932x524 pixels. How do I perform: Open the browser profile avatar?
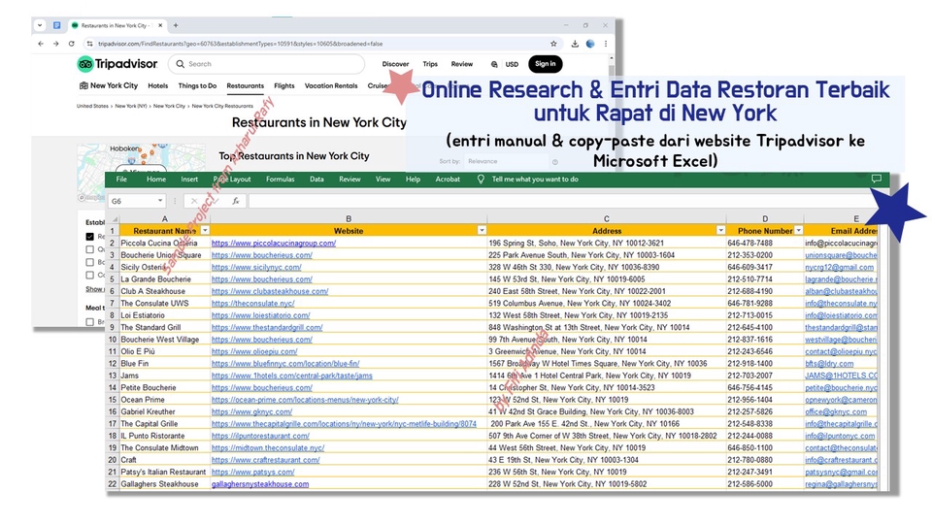click(x=590, y=44)
